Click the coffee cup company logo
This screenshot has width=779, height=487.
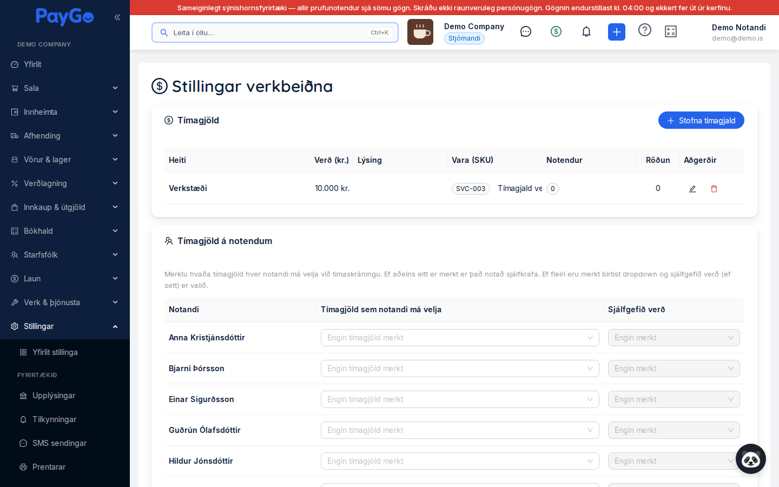(x=420, y=32)
